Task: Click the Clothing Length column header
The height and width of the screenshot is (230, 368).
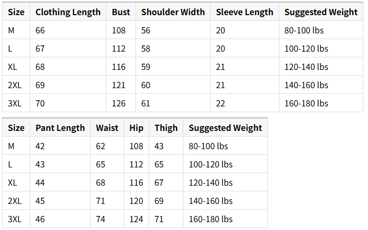Action: pyautogui.click(x=68, y=13)
